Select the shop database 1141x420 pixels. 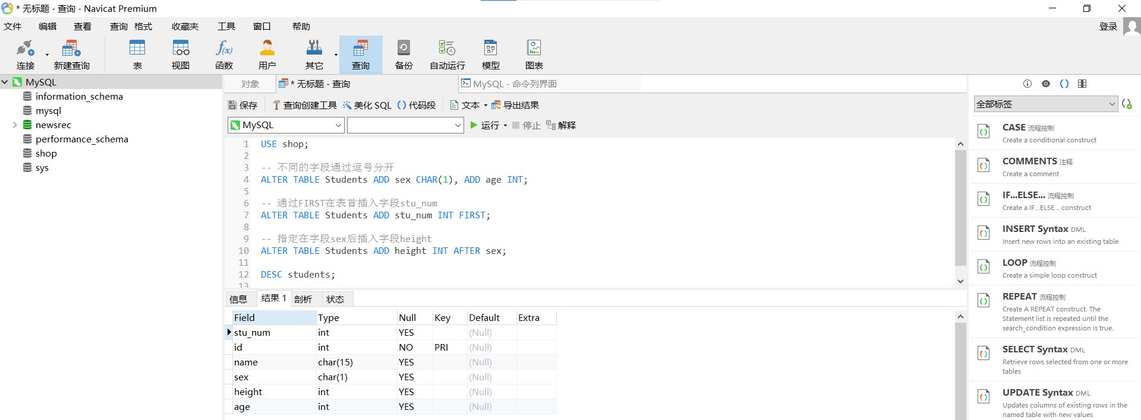point(46,153)
